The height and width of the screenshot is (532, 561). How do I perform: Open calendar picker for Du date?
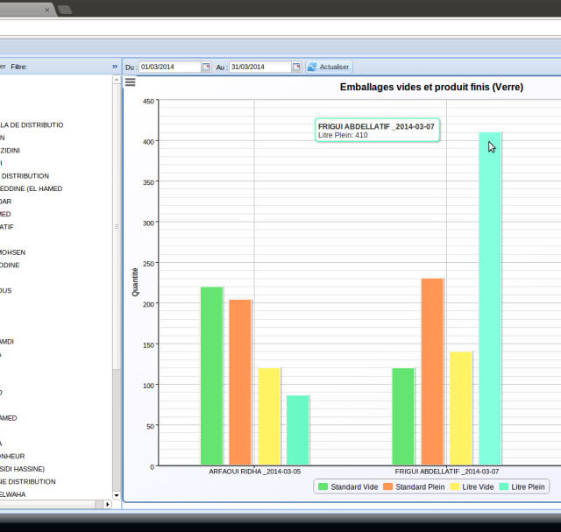pyautogui.click(x=206, y=67)
